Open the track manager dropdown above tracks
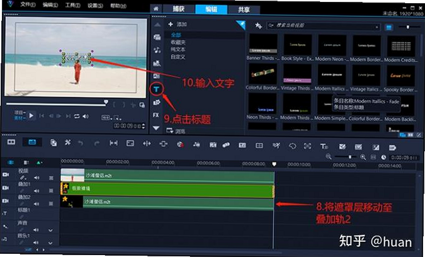 coord(26,163)
